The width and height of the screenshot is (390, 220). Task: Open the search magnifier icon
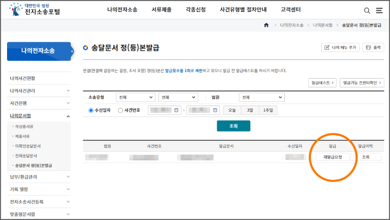[367, 10]
